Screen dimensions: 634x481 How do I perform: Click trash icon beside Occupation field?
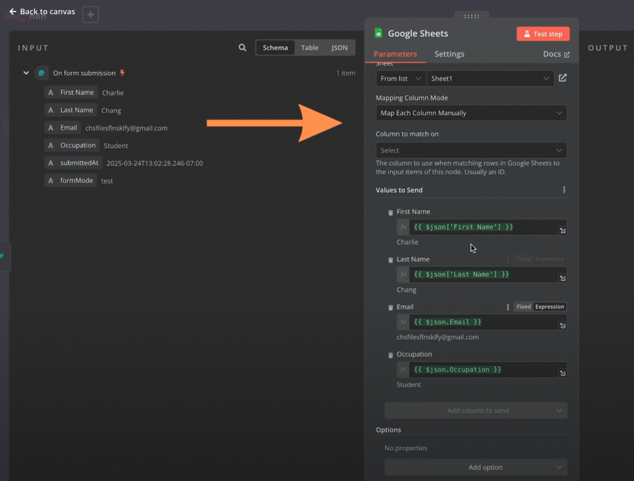(390, 355)
